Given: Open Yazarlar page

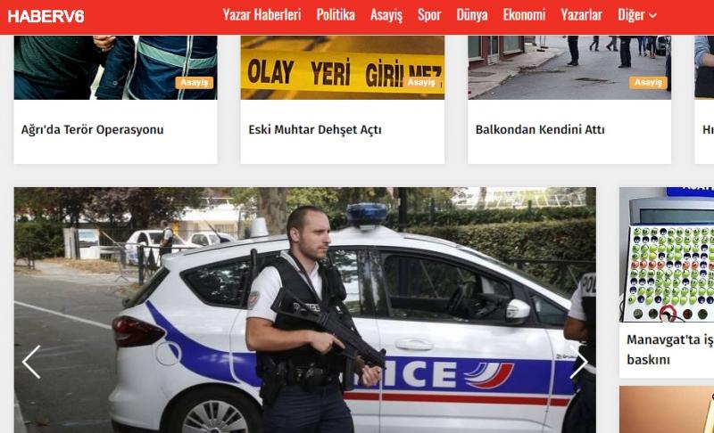Looking at the screenshot, I should pos(581,15).
